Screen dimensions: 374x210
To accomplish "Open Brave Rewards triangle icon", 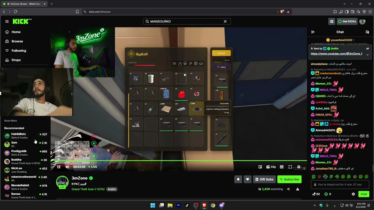I will pos(288,12).
